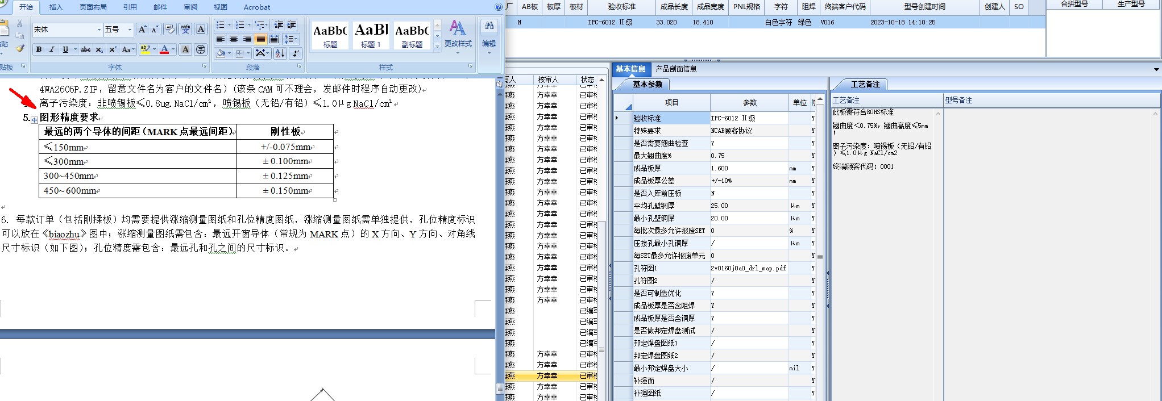Center text in paragraph group
Screen dimensions: 1162x401
[234, 39]
